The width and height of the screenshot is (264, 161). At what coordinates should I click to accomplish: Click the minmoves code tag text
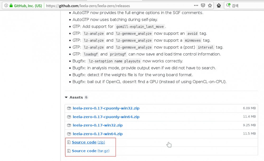(193, 40)
